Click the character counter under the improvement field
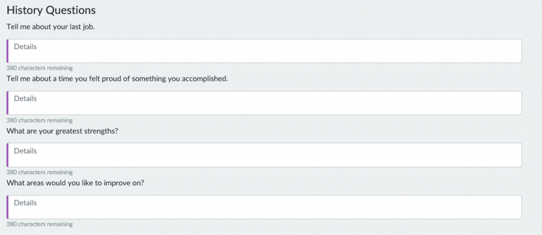This screenshot has height=235, width=542. pyautogui.click(x=39, y=224)
